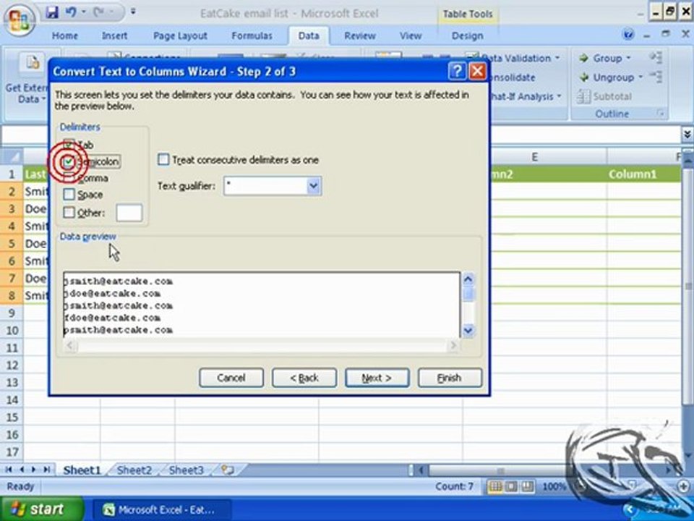Screen dimensions: 694x521
Task: Insert a new worksheet tab
Action: pos(228,470)
